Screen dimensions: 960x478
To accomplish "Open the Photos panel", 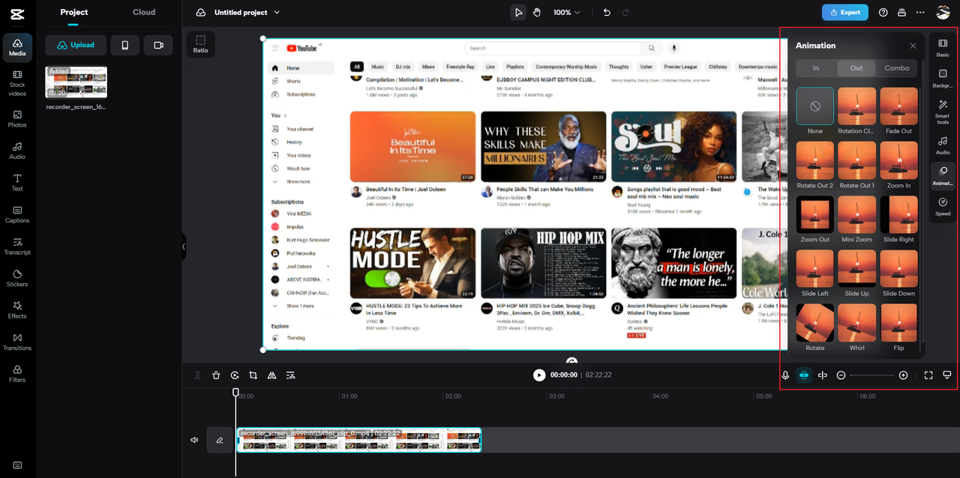I will pos(17,119).
